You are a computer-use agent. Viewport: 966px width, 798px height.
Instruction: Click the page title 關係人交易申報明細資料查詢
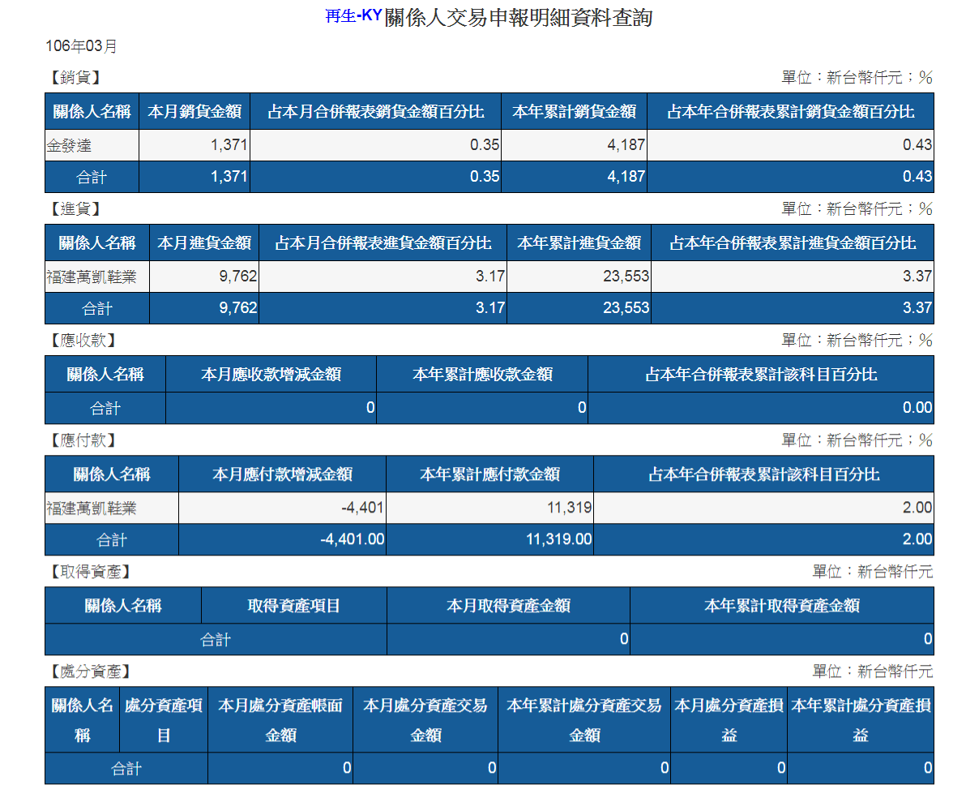point(519,18)
